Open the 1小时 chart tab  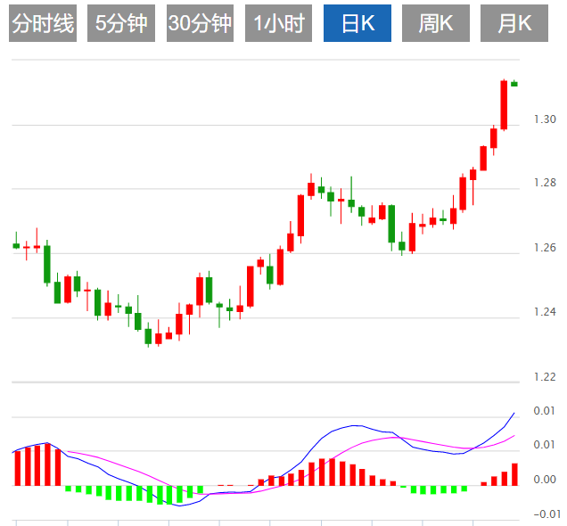(278, 23)
